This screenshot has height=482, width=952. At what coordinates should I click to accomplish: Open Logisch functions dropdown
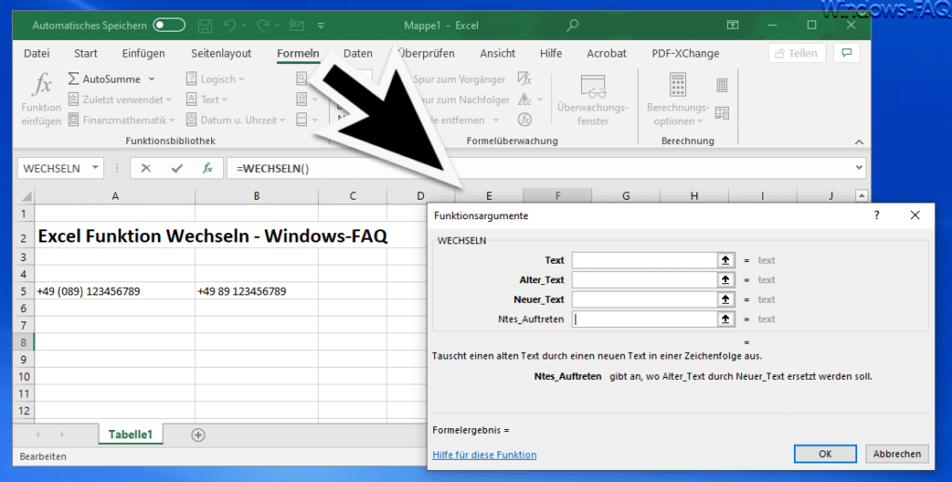[x=215, y=79]
